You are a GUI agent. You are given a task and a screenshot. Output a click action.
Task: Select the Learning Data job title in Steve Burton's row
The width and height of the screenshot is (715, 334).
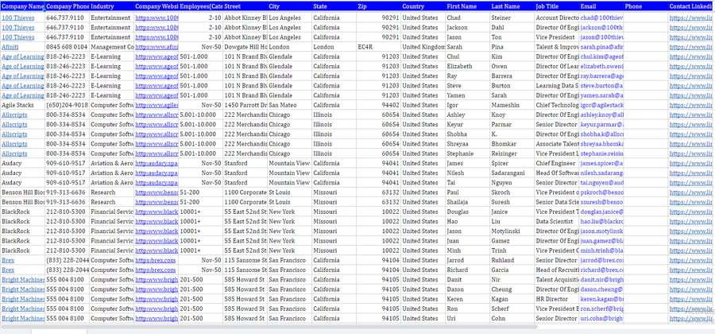point(557,86)
